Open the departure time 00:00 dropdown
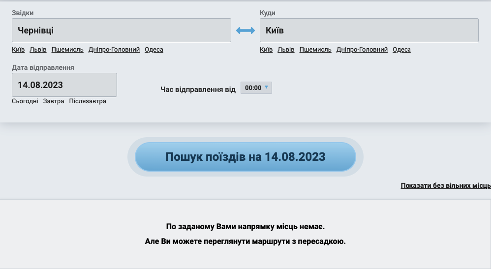 [256, 88]
